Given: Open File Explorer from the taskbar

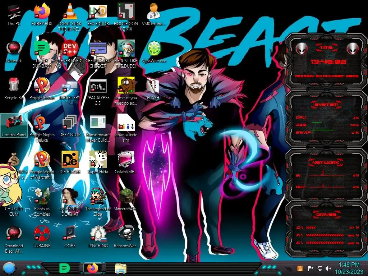Looking at the screenshot, I should pyautogui.click(x=121, y=268).
